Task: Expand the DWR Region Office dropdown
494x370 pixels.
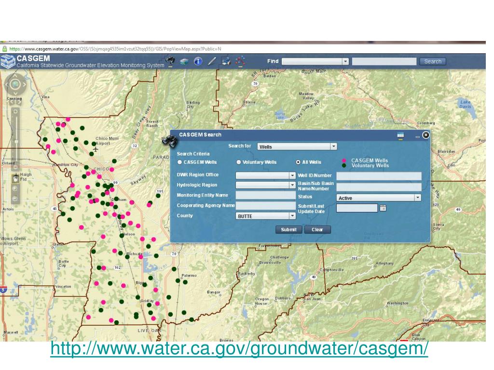Action: click(x=266, y=175)
